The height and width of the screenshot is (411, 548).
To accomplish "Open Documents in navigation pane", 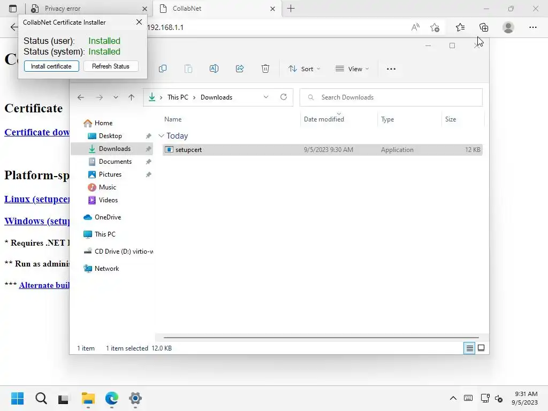I will (110, 162).
